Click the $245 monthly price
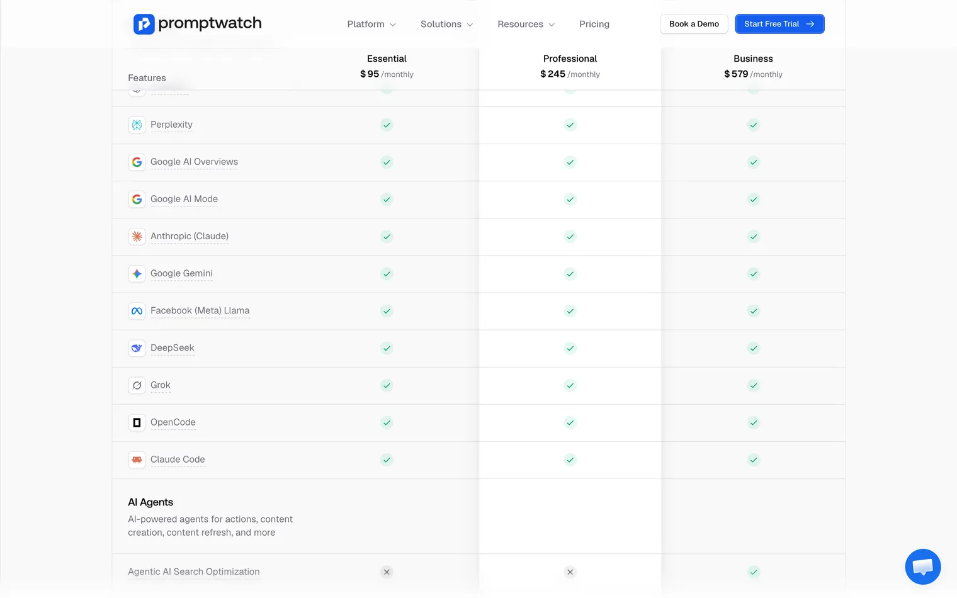This screenshot has height=598, width=957. click(570, 74)
